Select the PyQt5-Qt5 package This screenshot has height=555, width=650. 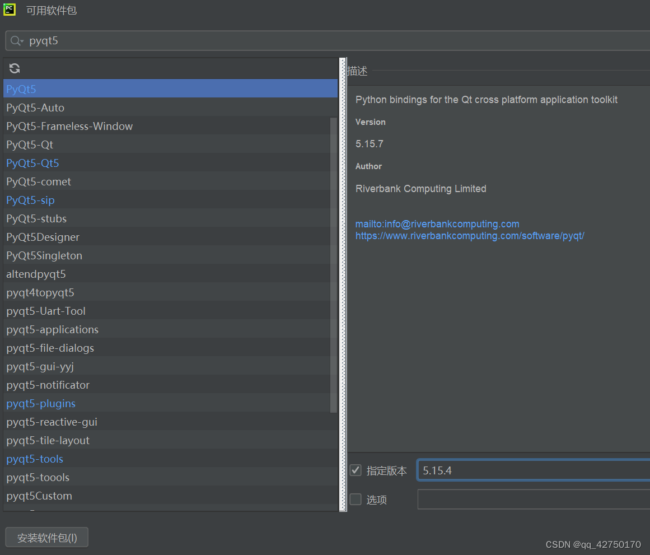point(170,163)
